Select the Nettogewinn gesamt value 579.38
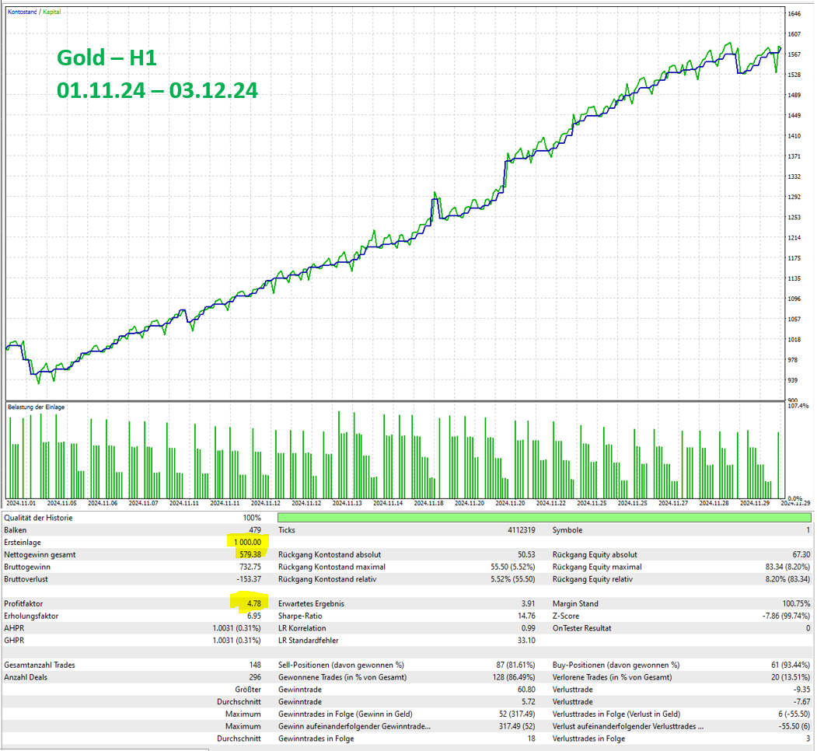 pyautogui.click(x=250, y=554)
